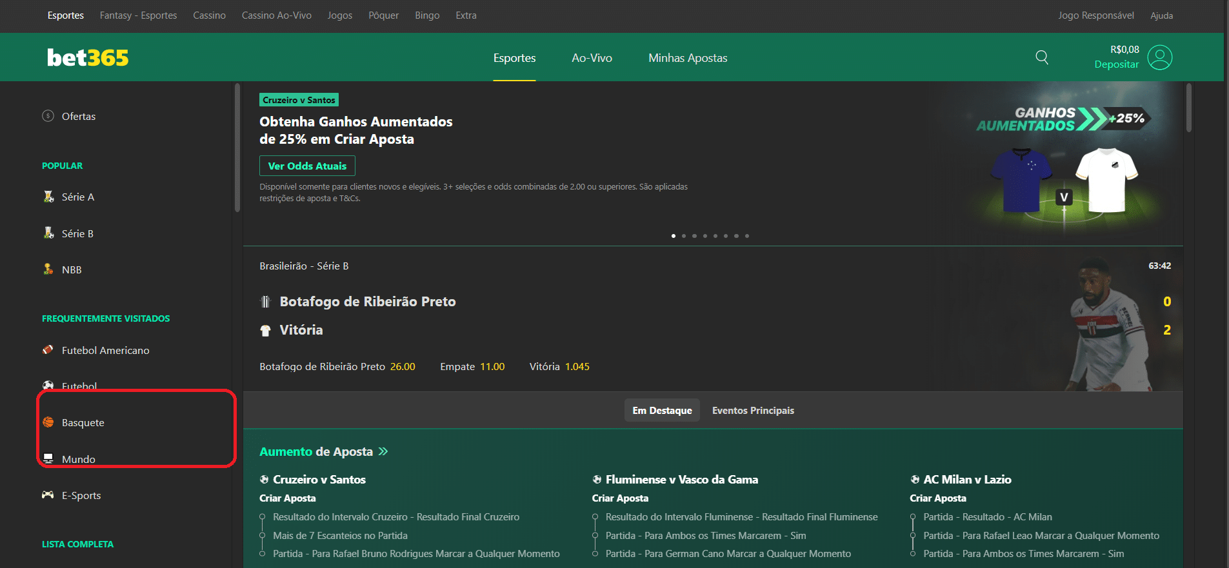Image resolution: width=1229 pixels, height=568 pixels.
Task: Open Ofertas in the sidebar
Action: [x=79, y=116]
